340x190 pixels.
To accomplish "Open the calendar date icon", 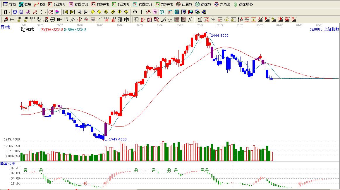I will (170, 12).
